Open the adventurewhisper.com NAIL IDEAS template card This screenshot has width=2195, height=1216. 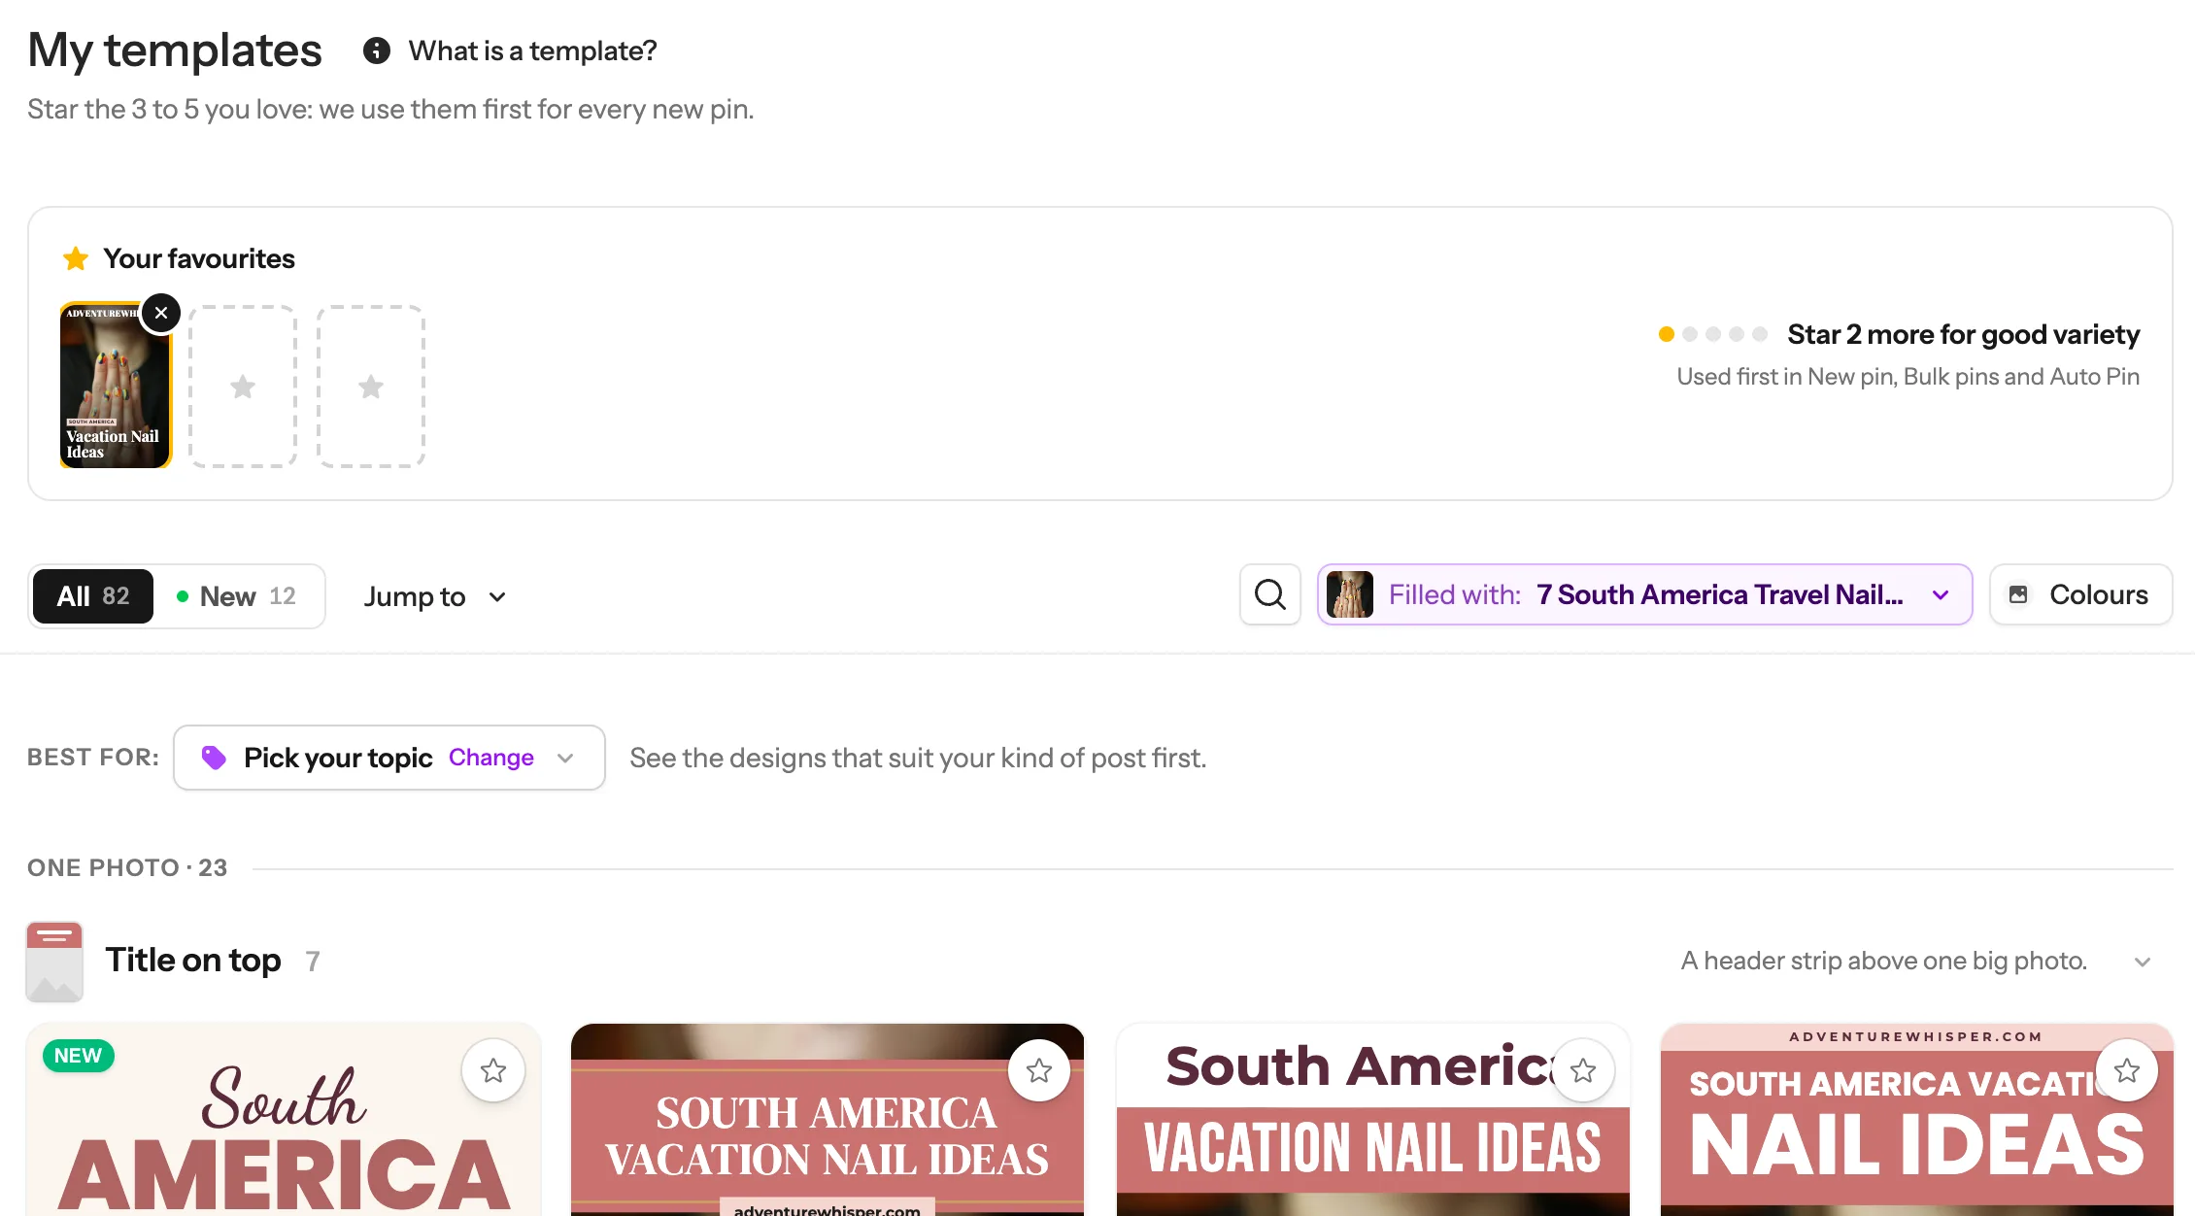click(x=1917, y=1120)
